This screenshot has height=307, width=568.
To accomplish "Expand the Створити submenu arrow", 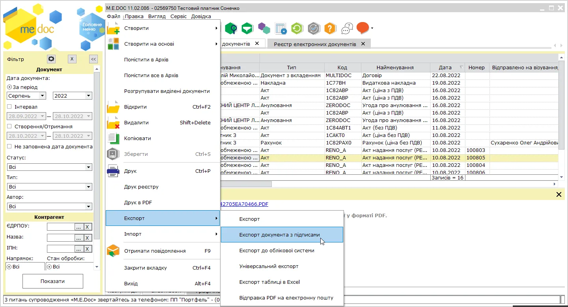I will [216, 28].
